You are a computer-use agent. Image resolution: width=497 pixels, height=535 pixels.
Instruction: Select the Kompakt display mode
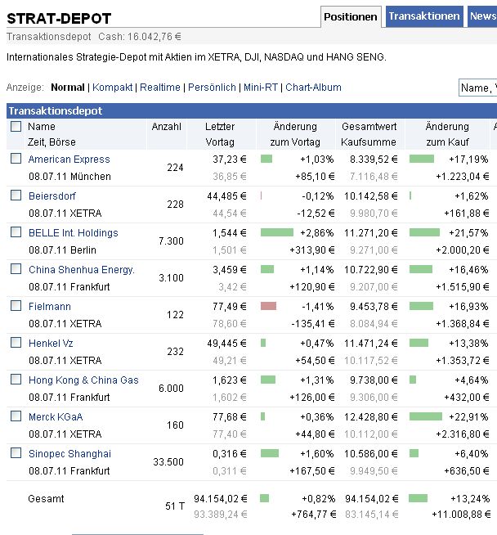click(x=113, y=88)
